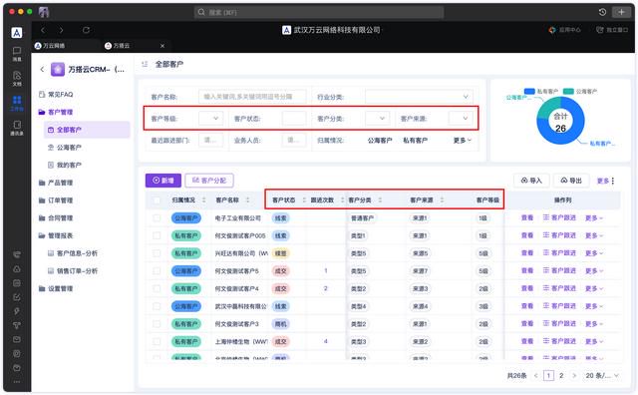Open the 行业分类 dropdown

(x=419, y=97)
